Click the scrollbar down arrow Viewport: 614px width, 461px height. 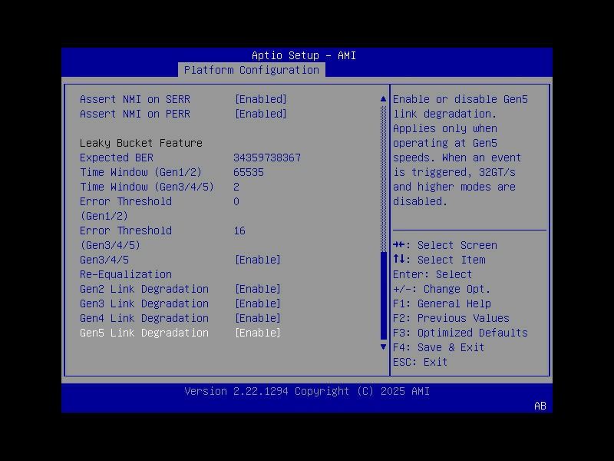[x=382, y=347]
